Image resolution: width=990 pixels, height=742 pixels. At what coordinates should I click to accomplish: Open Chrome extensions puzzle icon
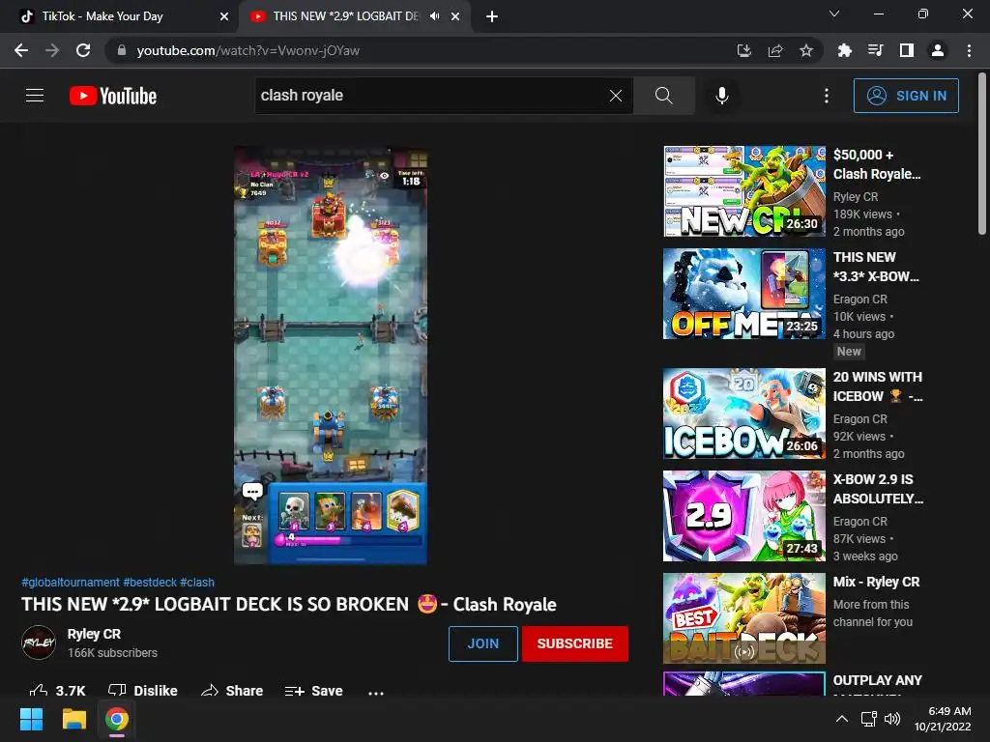pos(845,50)
